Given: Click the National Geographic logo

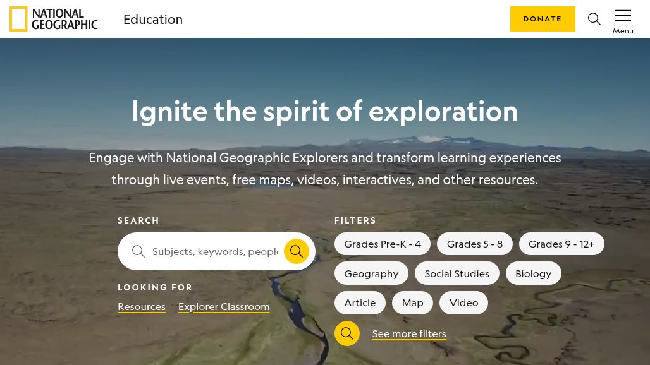Looking at the screenshot, I should pyautogui.click(x=54, y=19).
